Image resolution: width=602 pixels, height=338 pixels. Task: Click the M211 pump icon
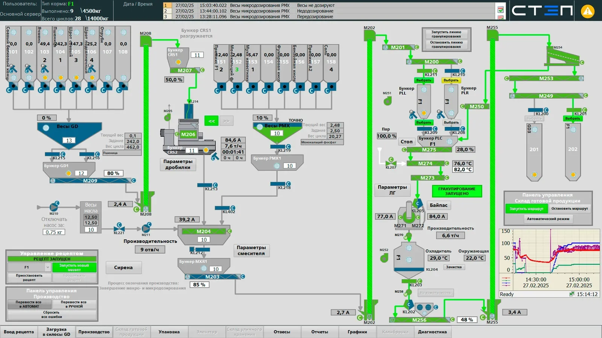146,228
